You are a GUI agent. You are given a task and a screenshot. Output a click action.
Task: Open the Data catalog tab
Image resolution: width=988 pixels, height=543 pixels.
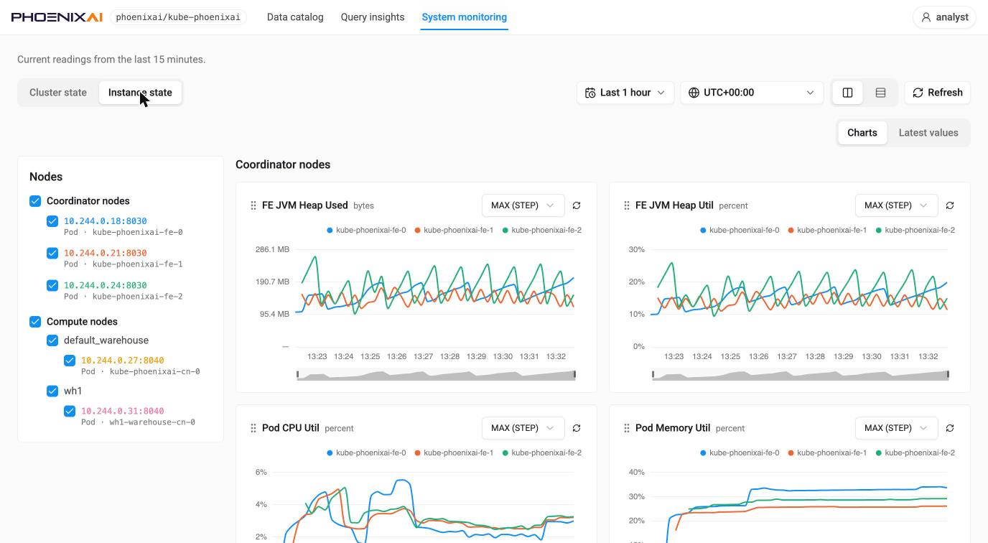pos(295,17)
